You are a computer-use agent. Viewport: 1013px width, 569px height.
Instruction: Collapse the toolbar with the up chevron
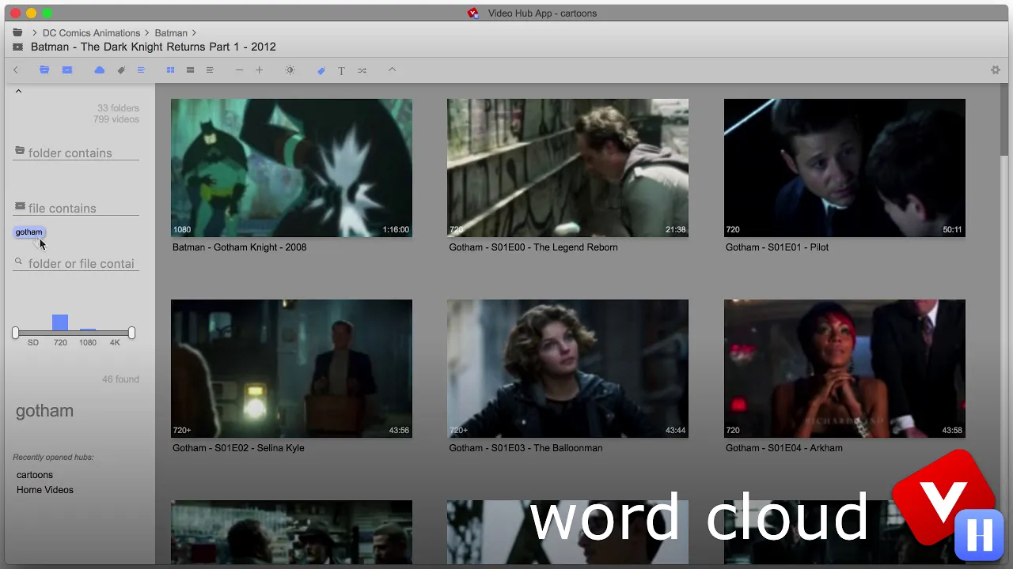[392, 70]
